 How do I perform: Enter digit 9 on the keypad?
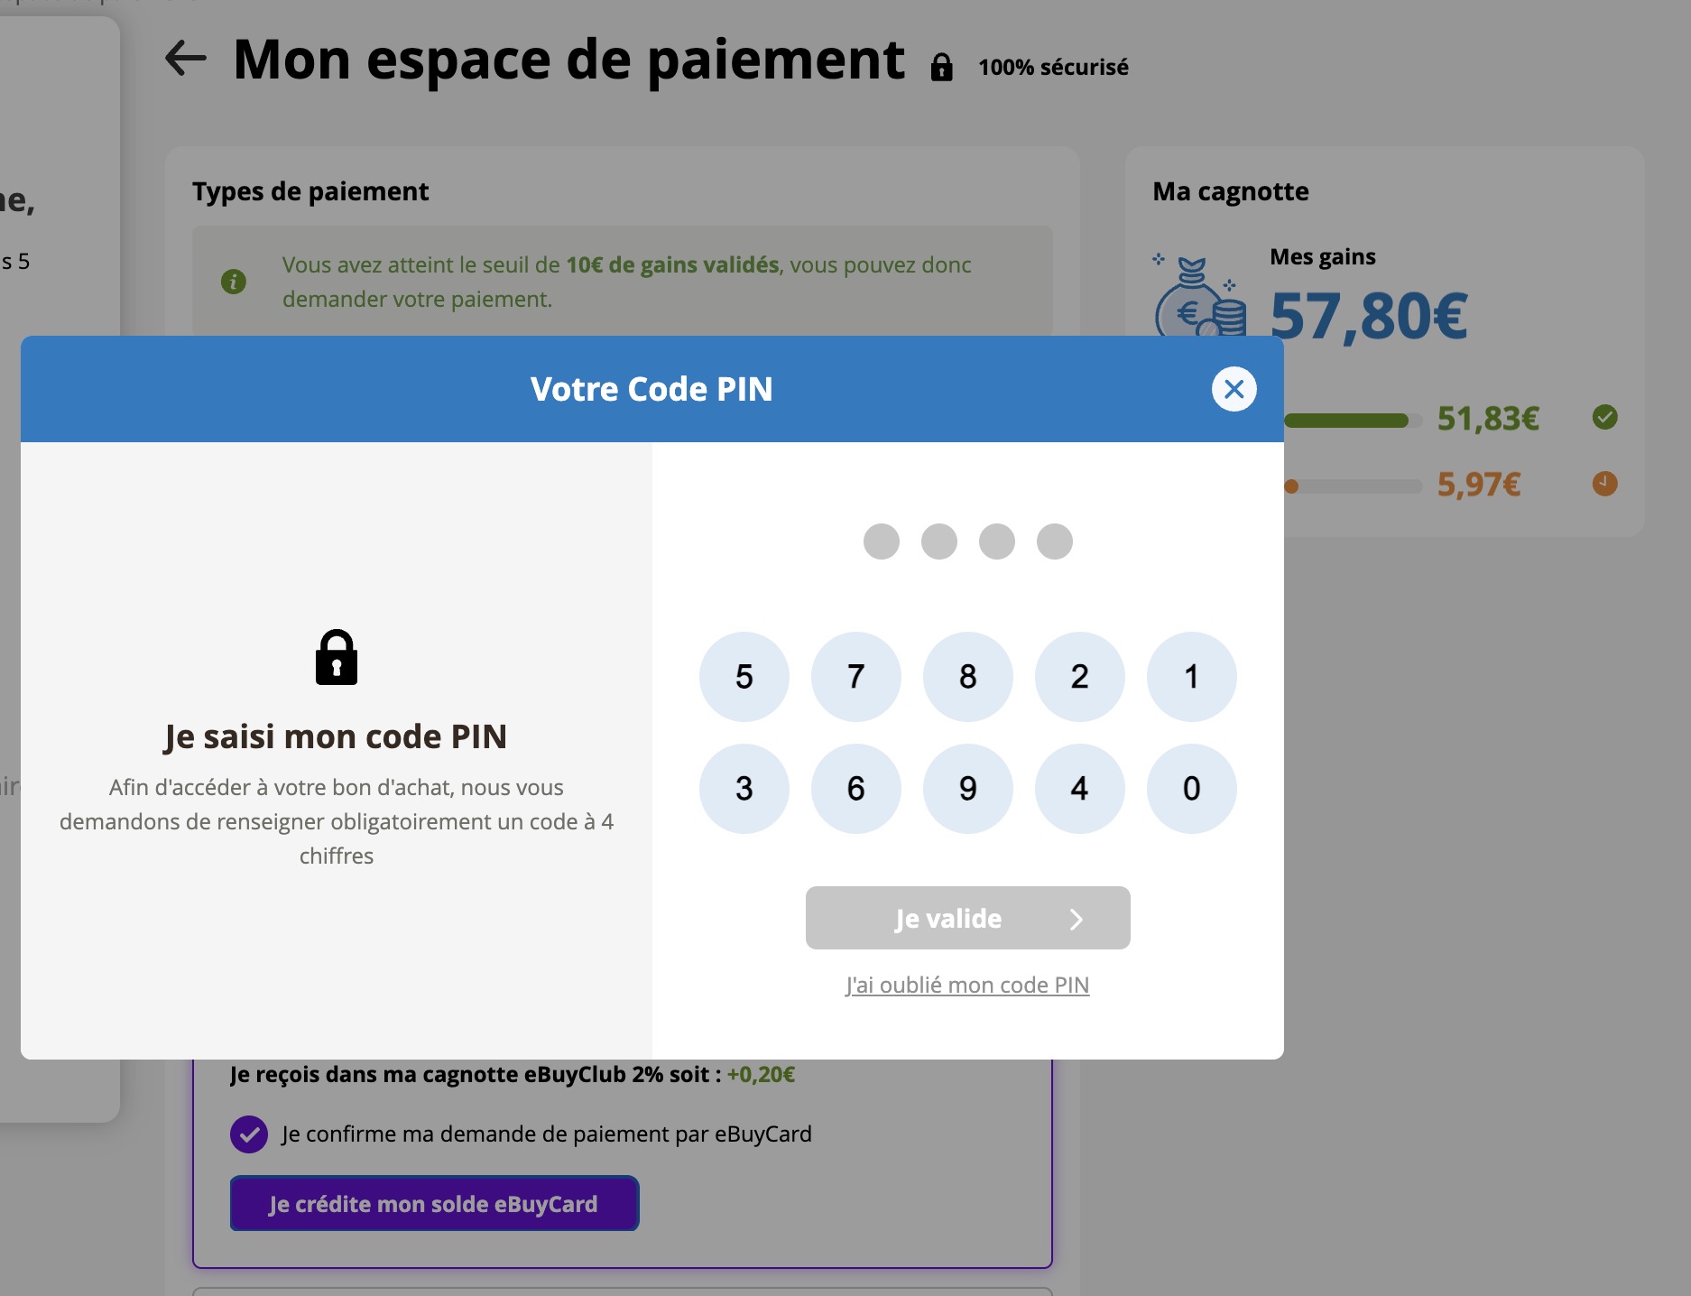pyautogui.click(x=967, y=789)
